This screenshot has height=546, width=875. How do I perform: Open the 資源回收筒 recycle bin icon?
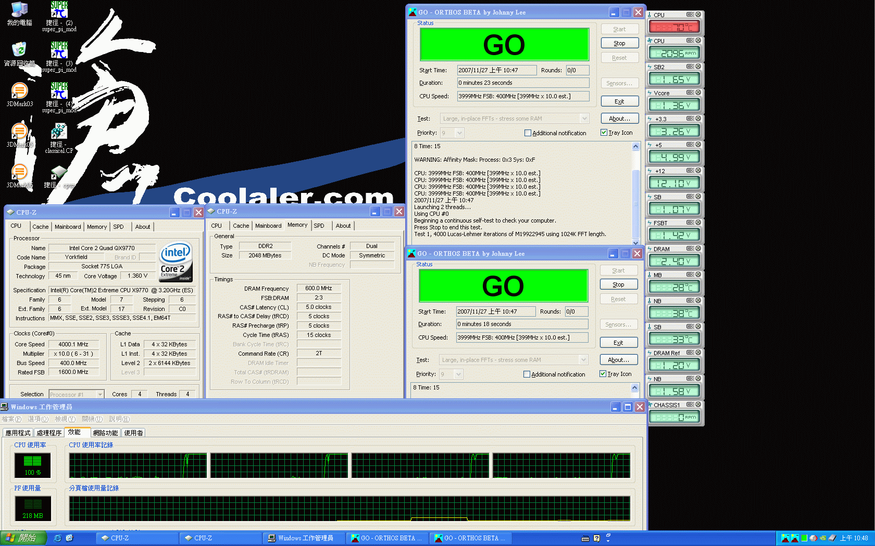19,54
